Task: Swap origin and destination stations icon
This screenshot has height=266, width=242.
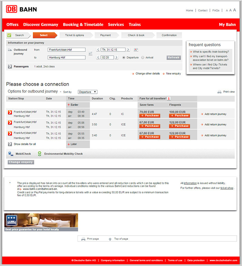Action: click(x=90, y=53)
